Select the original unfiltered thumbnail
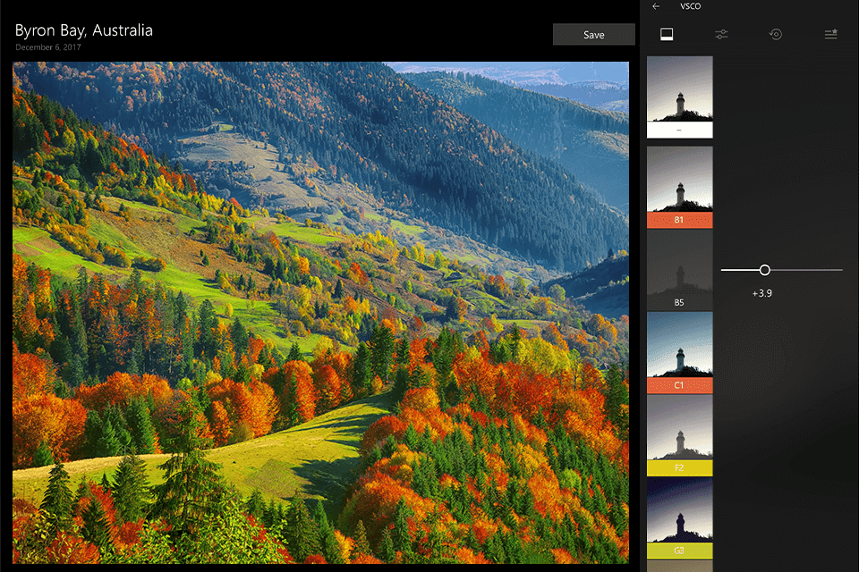859x572 pixels. (679, 97)
